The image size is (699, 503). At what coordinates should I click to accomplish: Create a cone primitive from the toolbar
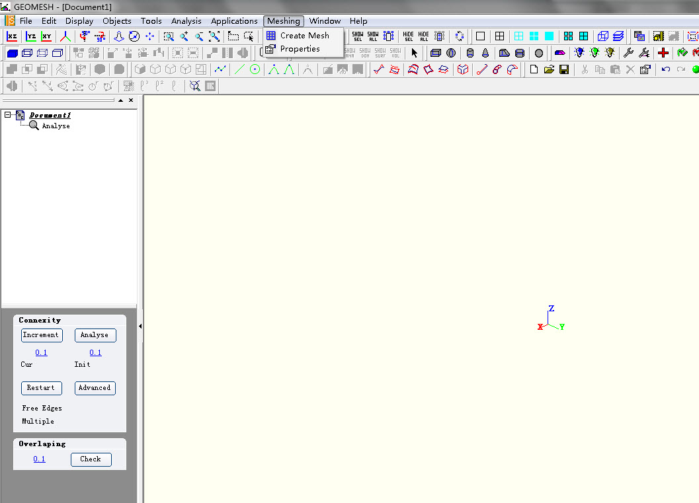pos(485,53)
